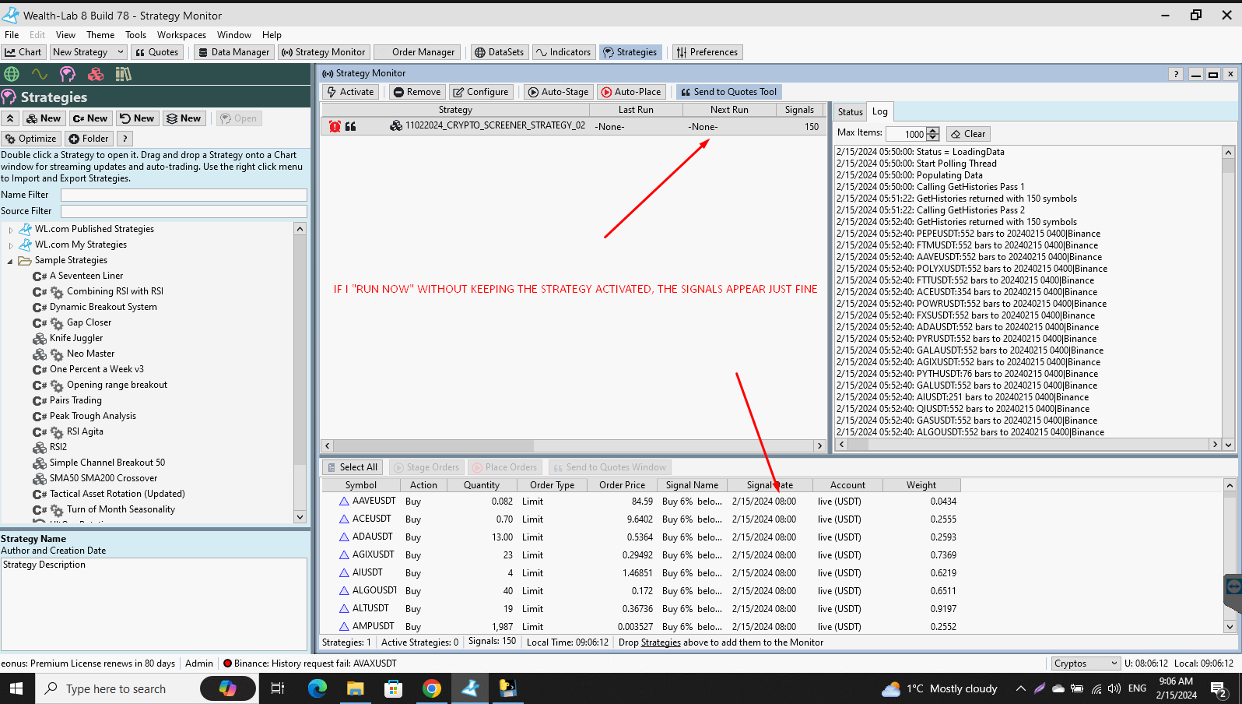Expand WL.com Published Strategies node
Viewport: 1242px width, 704px height.
click(x=11, y=230)
